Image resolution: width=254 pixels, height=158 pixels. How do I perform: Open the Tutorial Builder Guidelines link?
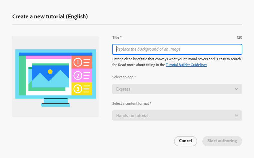(186, 65)
